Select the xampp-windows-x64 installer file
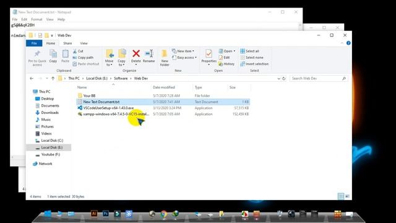 point(116,114)
